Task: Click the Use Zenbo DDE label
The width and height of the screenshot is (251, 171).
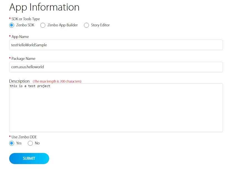Action: (x=24, y=137)
